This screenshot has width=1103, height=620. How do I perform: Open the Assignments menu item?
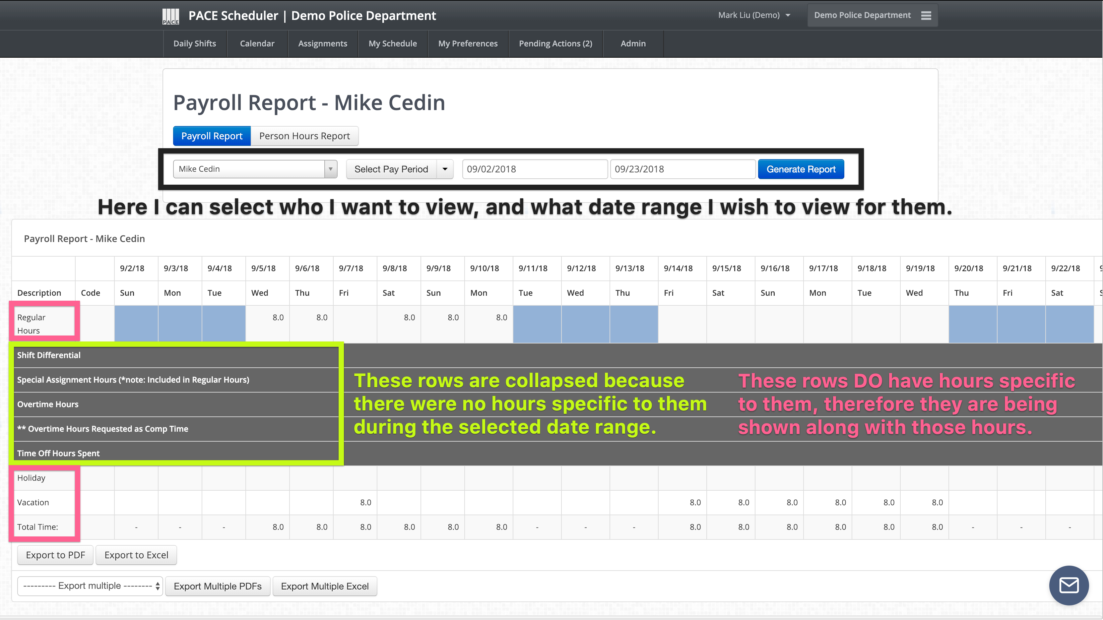coord(322,44)
